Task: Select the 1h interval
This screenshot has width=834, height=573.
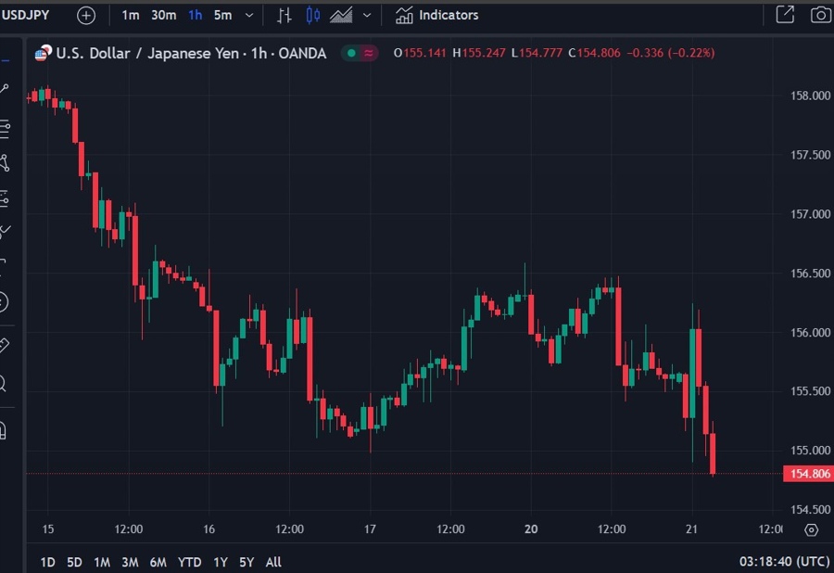Action: click(x=196, y=16)
